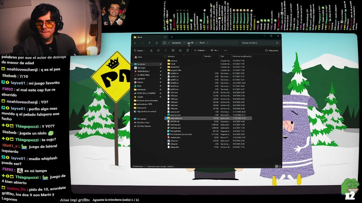Open (D:) Disco local drive

pos(143,122)
